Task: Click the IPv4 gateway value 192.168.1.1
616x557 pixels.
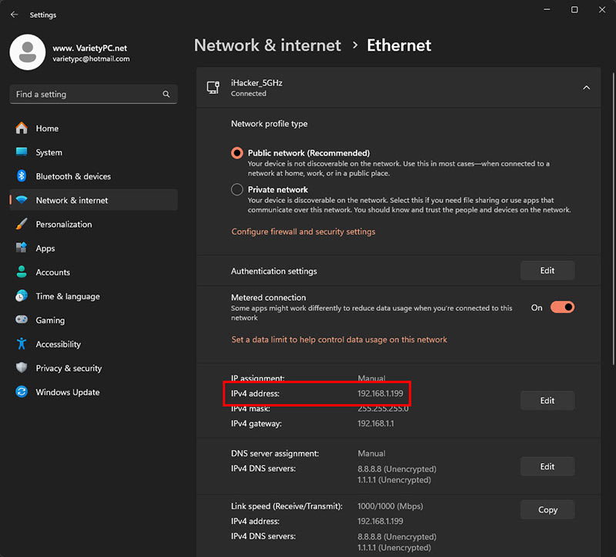Action: tap(376, 424)
